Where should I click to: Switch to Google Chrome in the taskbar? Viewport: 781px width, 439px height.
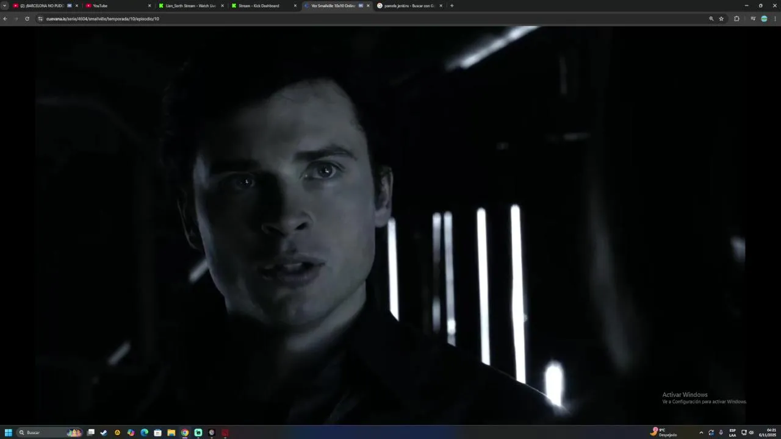coord(184,432)
